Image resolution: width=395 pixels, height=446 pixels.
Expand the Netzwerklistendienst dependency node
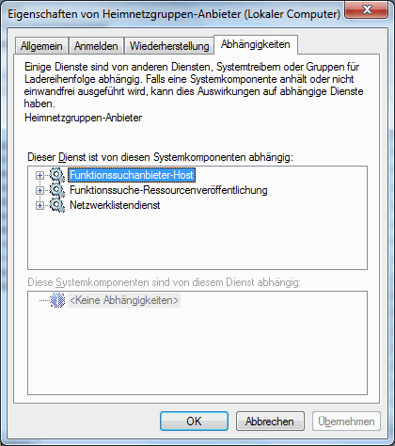point(39,205)
